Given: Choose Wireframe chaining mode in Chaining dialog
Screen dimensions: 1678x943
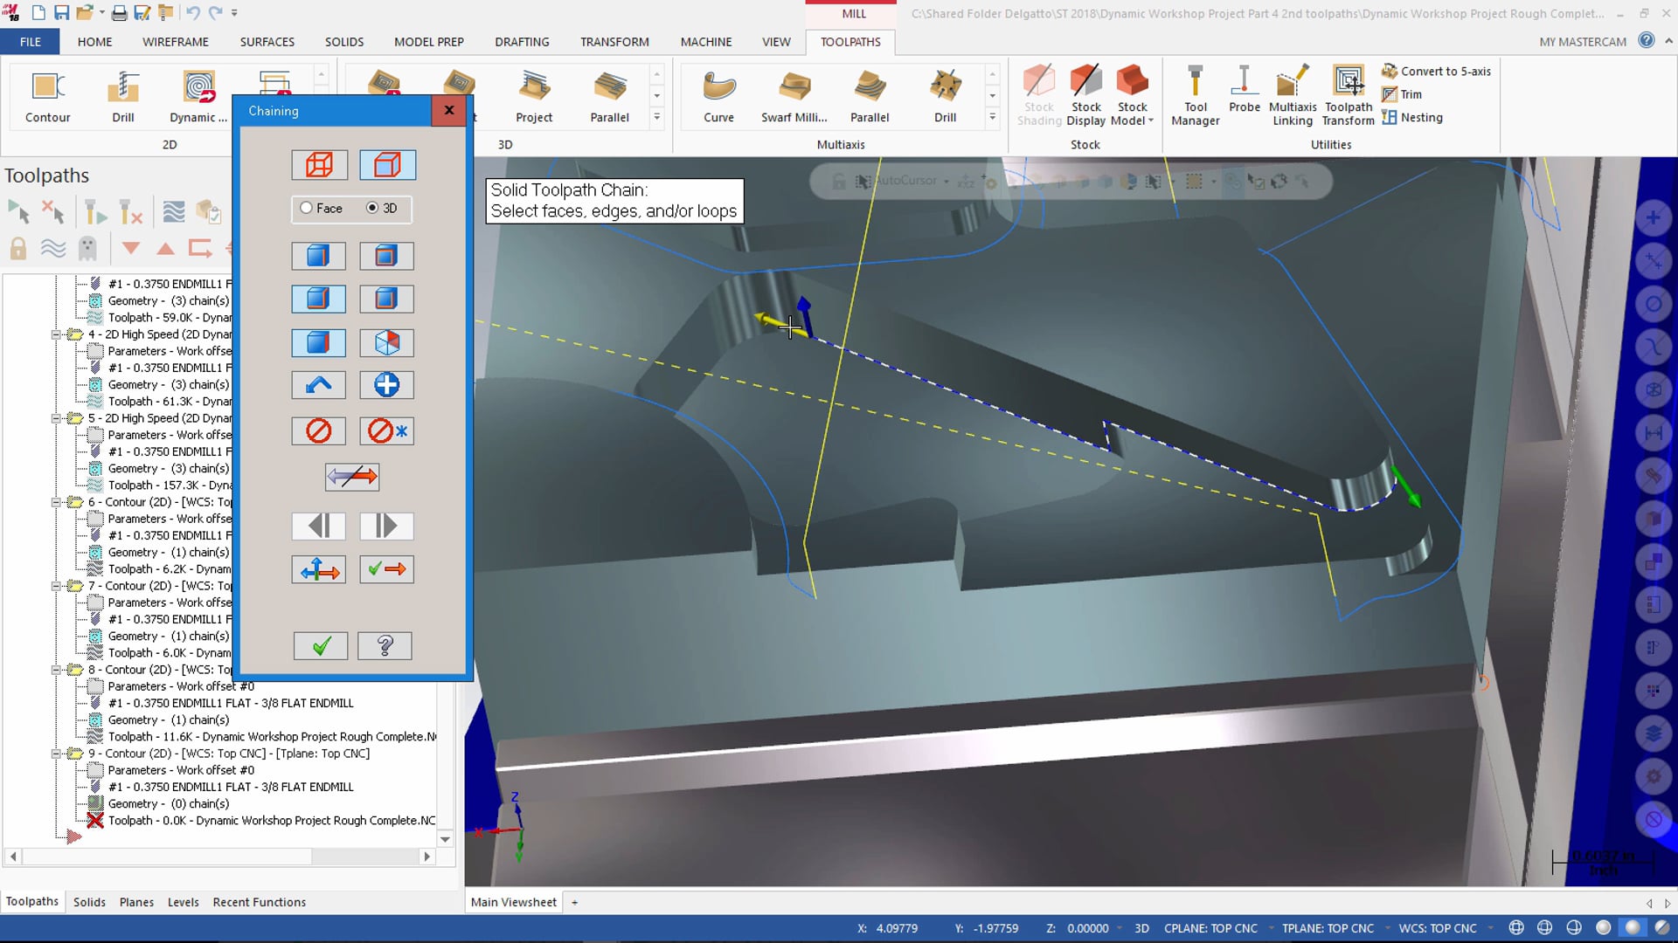Looking at the screenshot, I should pyautogui.click(x=319, y=165).
